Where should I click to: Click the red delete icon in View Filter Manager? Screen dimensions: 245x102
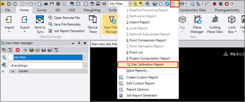[18, 50]
